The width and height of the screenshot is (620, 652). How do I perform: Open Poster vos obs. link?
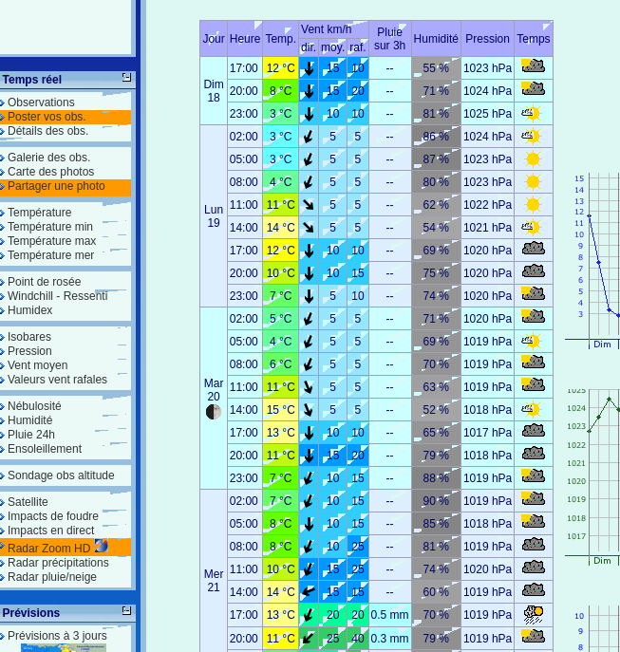click(47, 117)
